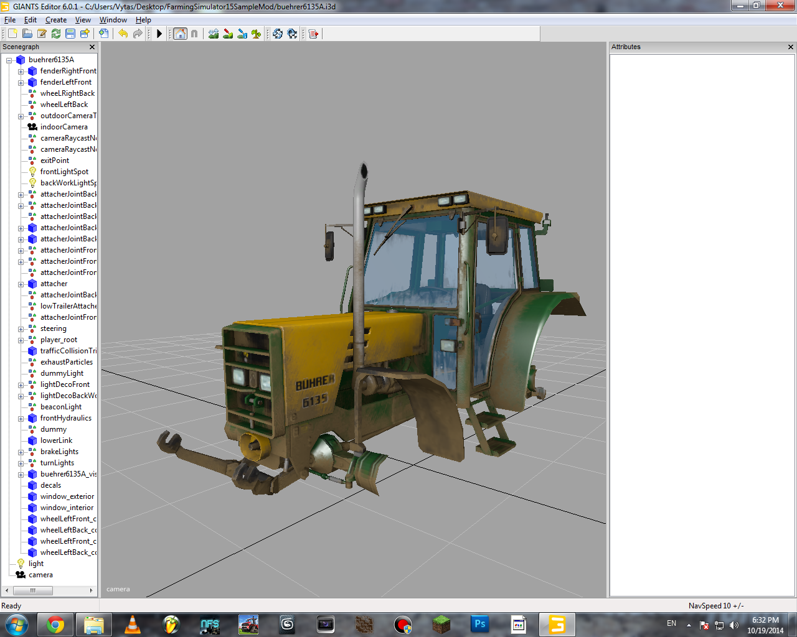This screenshot has height=637, width=797.
Task: Save the scene with floppy disk icon
Action: [70, 34]
